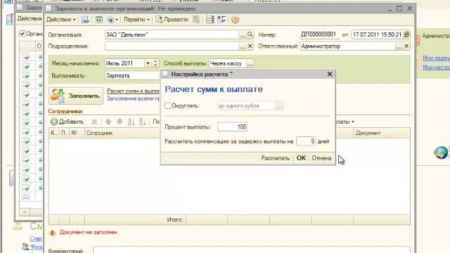The width and height of the screenshot is (450, 253).
Task: Click the Мои задачи link on the right
Action: click(x=436, y=58)
